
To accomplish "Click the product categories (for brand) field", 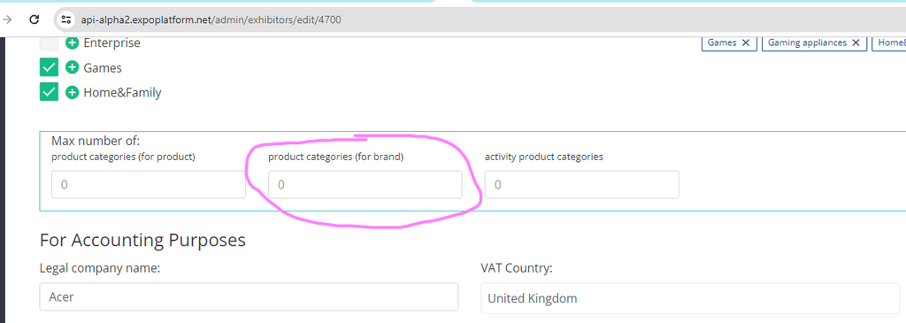I will coord(365,185).
